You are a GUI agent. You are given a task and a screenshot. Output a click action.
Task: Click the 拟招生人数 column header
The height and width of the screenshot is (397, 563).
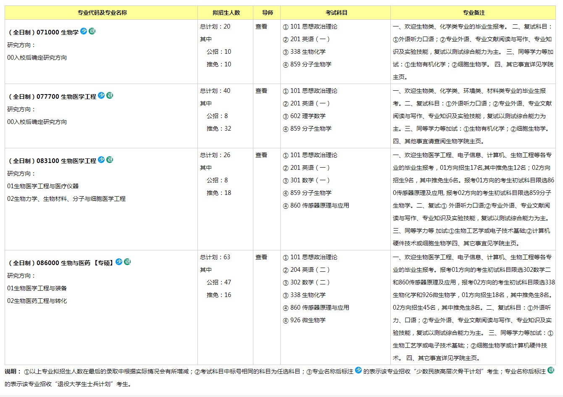226,13
